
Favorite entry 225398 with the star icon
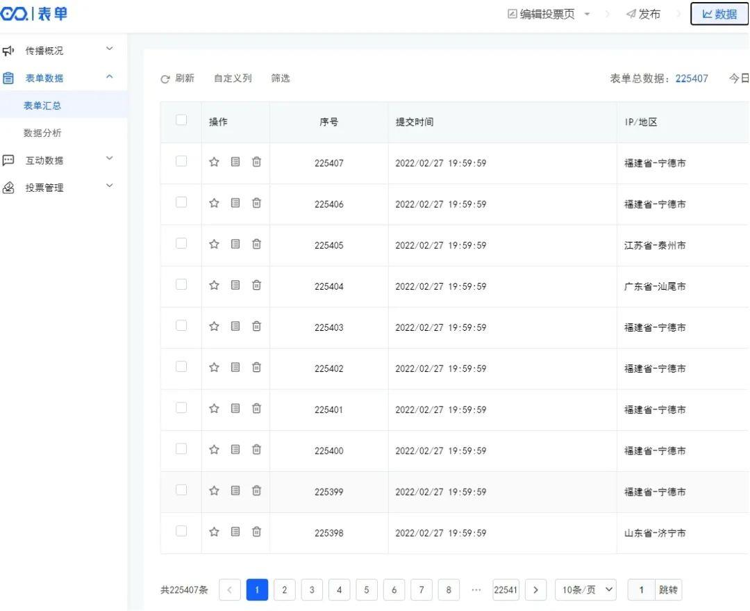215,532
